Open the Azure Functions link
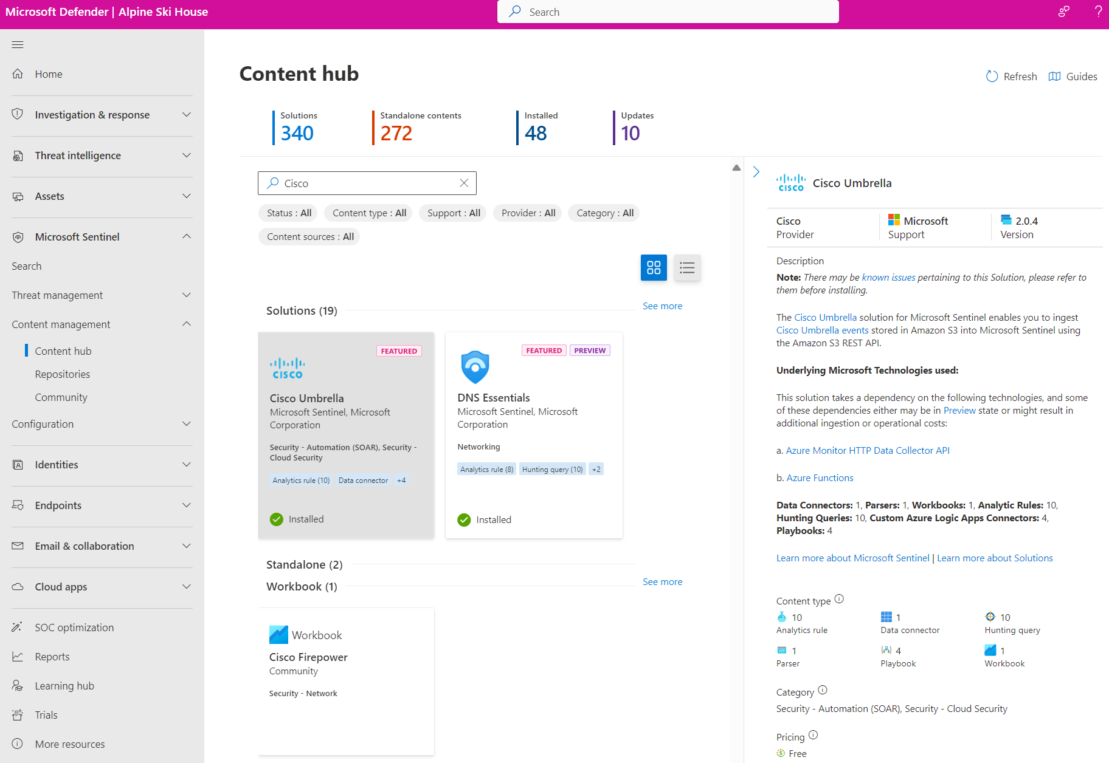Screen dimensions: 1109x763 pyautogui.click(x=820, y=478)
